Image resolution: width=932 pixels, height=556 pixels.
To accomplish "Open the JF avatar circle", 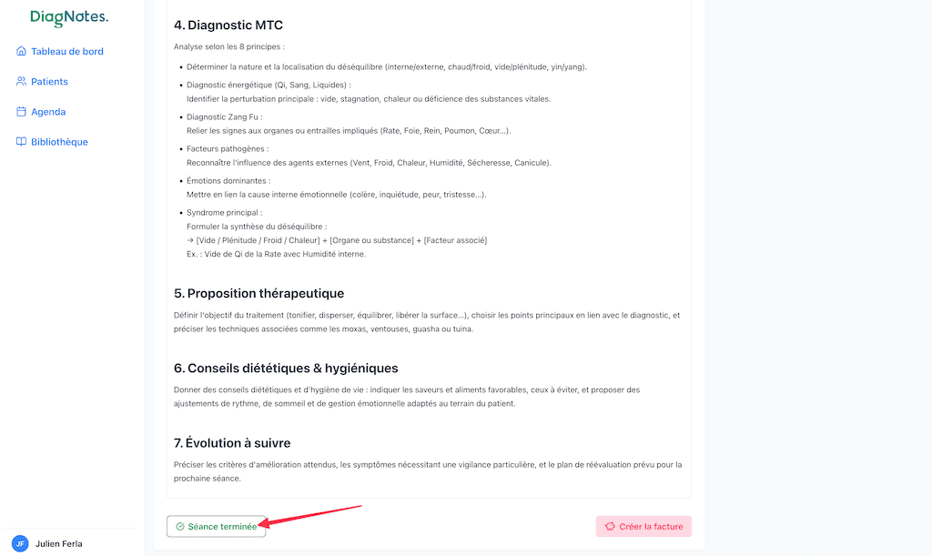I will pyautogui.click(x=20, y=543).
